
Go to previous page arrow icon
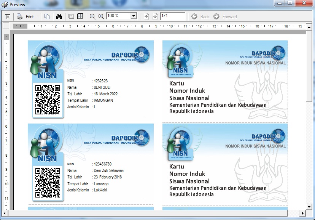point(146,16)
